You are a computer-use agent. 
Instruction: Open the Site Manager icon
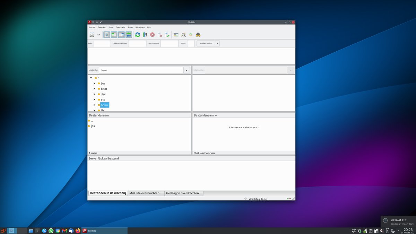pos(92,35)
